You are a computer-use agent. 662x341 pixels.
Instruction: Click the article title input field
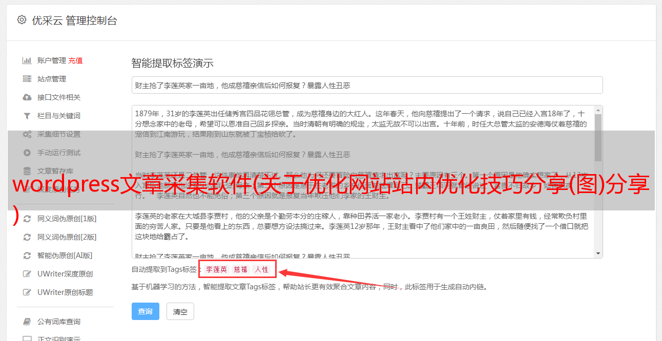(367, 85)
